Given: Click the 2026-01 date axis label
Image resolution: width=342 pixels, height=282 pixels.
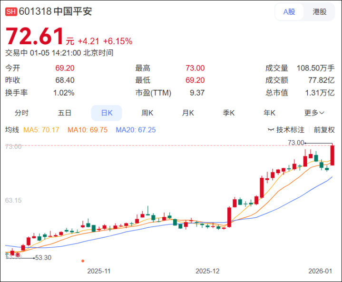Looking at the screenshot, I should tap(320, 271).
